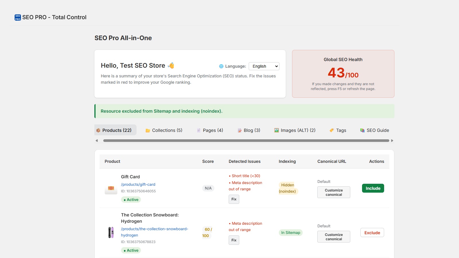Open the Blog (3) tab
The height and width of the screenshot is (258, 459).
tap(249, 130)
